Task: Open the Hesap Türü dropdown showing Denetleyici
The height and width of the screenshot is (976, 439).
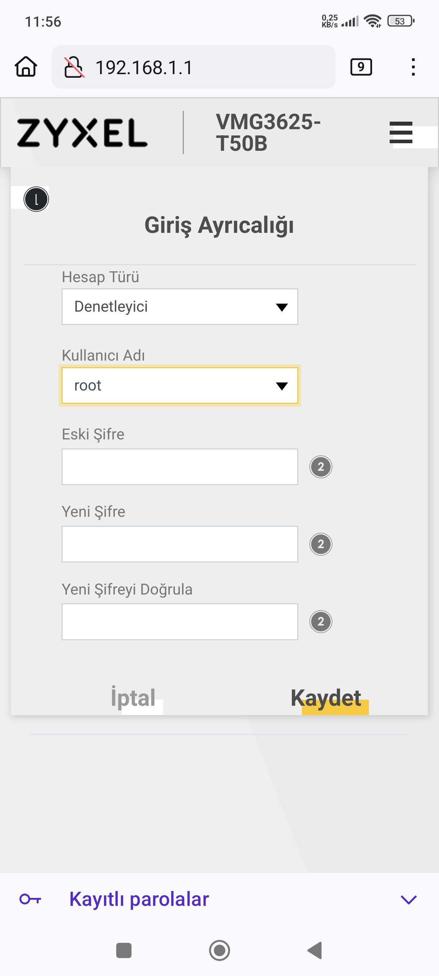Action: pyautogui.click(x=180, y=307)
